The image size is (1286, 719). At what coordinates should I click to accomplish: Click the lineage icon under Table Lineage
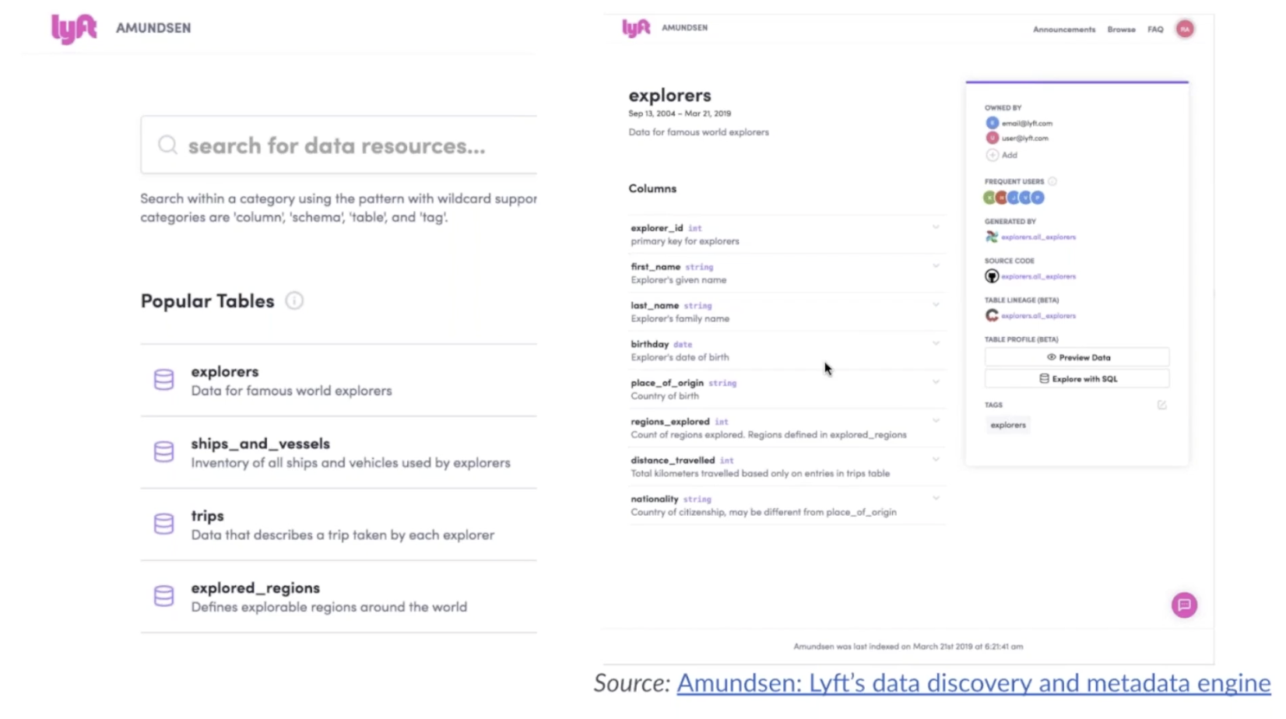pyautogui.click(x=992, y=315)
